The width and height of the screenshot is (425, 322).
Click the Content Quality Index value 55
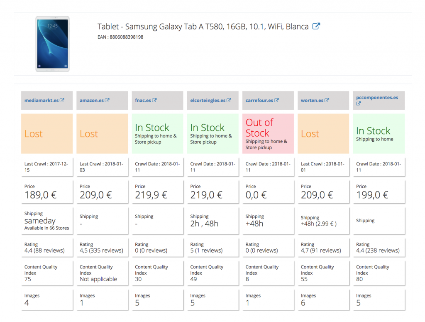(304, 279)
